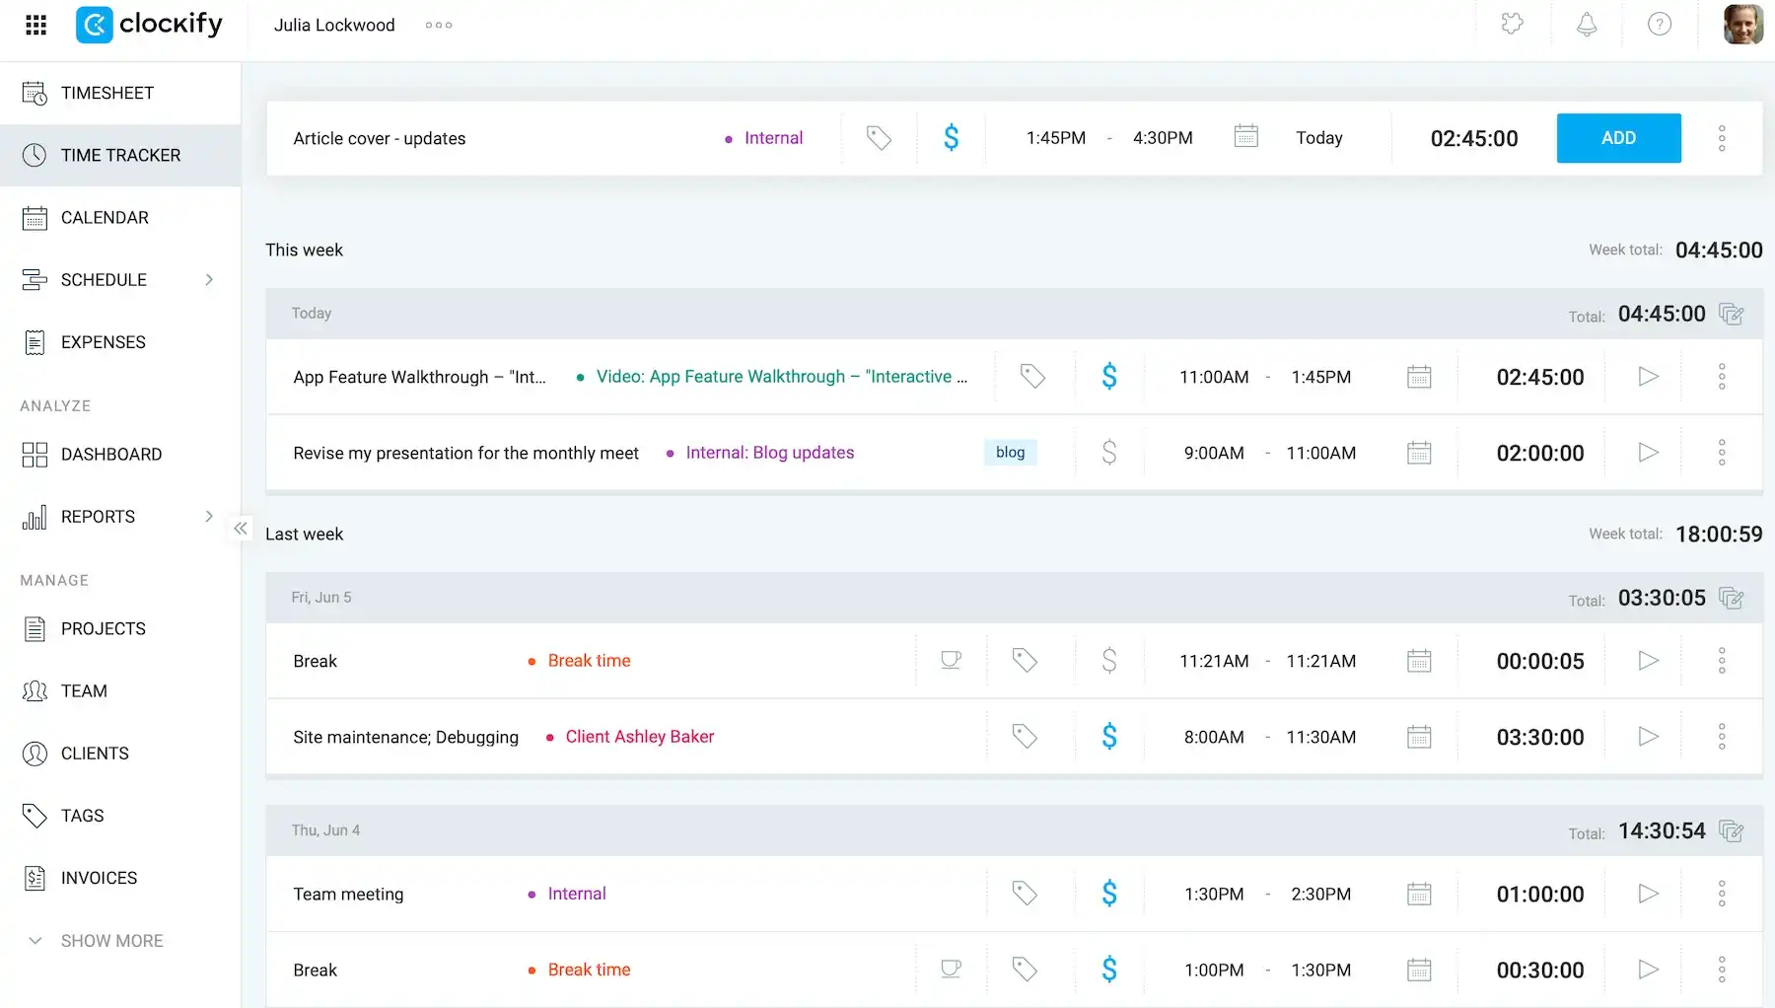The image size is (1775, 1008).
Task: Toggle billable for the 00:30:00 Break entry
Action: [x=1109, y=969]
